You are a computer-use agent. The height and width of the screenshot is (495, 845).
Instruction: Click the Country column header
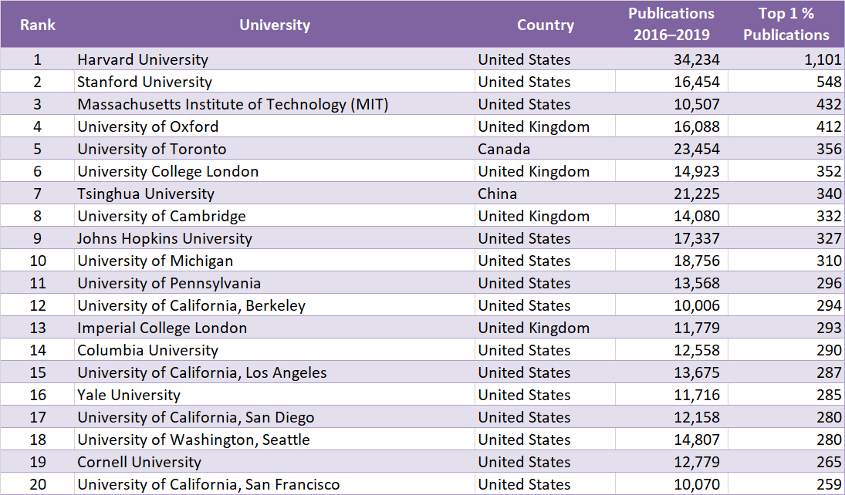coord(545,25)
